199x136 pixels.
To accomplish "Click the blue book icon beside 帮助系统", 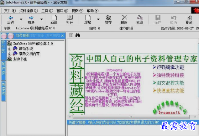I will (15, 48).
